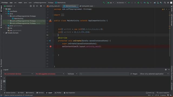Open the app run configuration dropdown
The height and width of the screenshot is (97, 173).
coord(111,3)
